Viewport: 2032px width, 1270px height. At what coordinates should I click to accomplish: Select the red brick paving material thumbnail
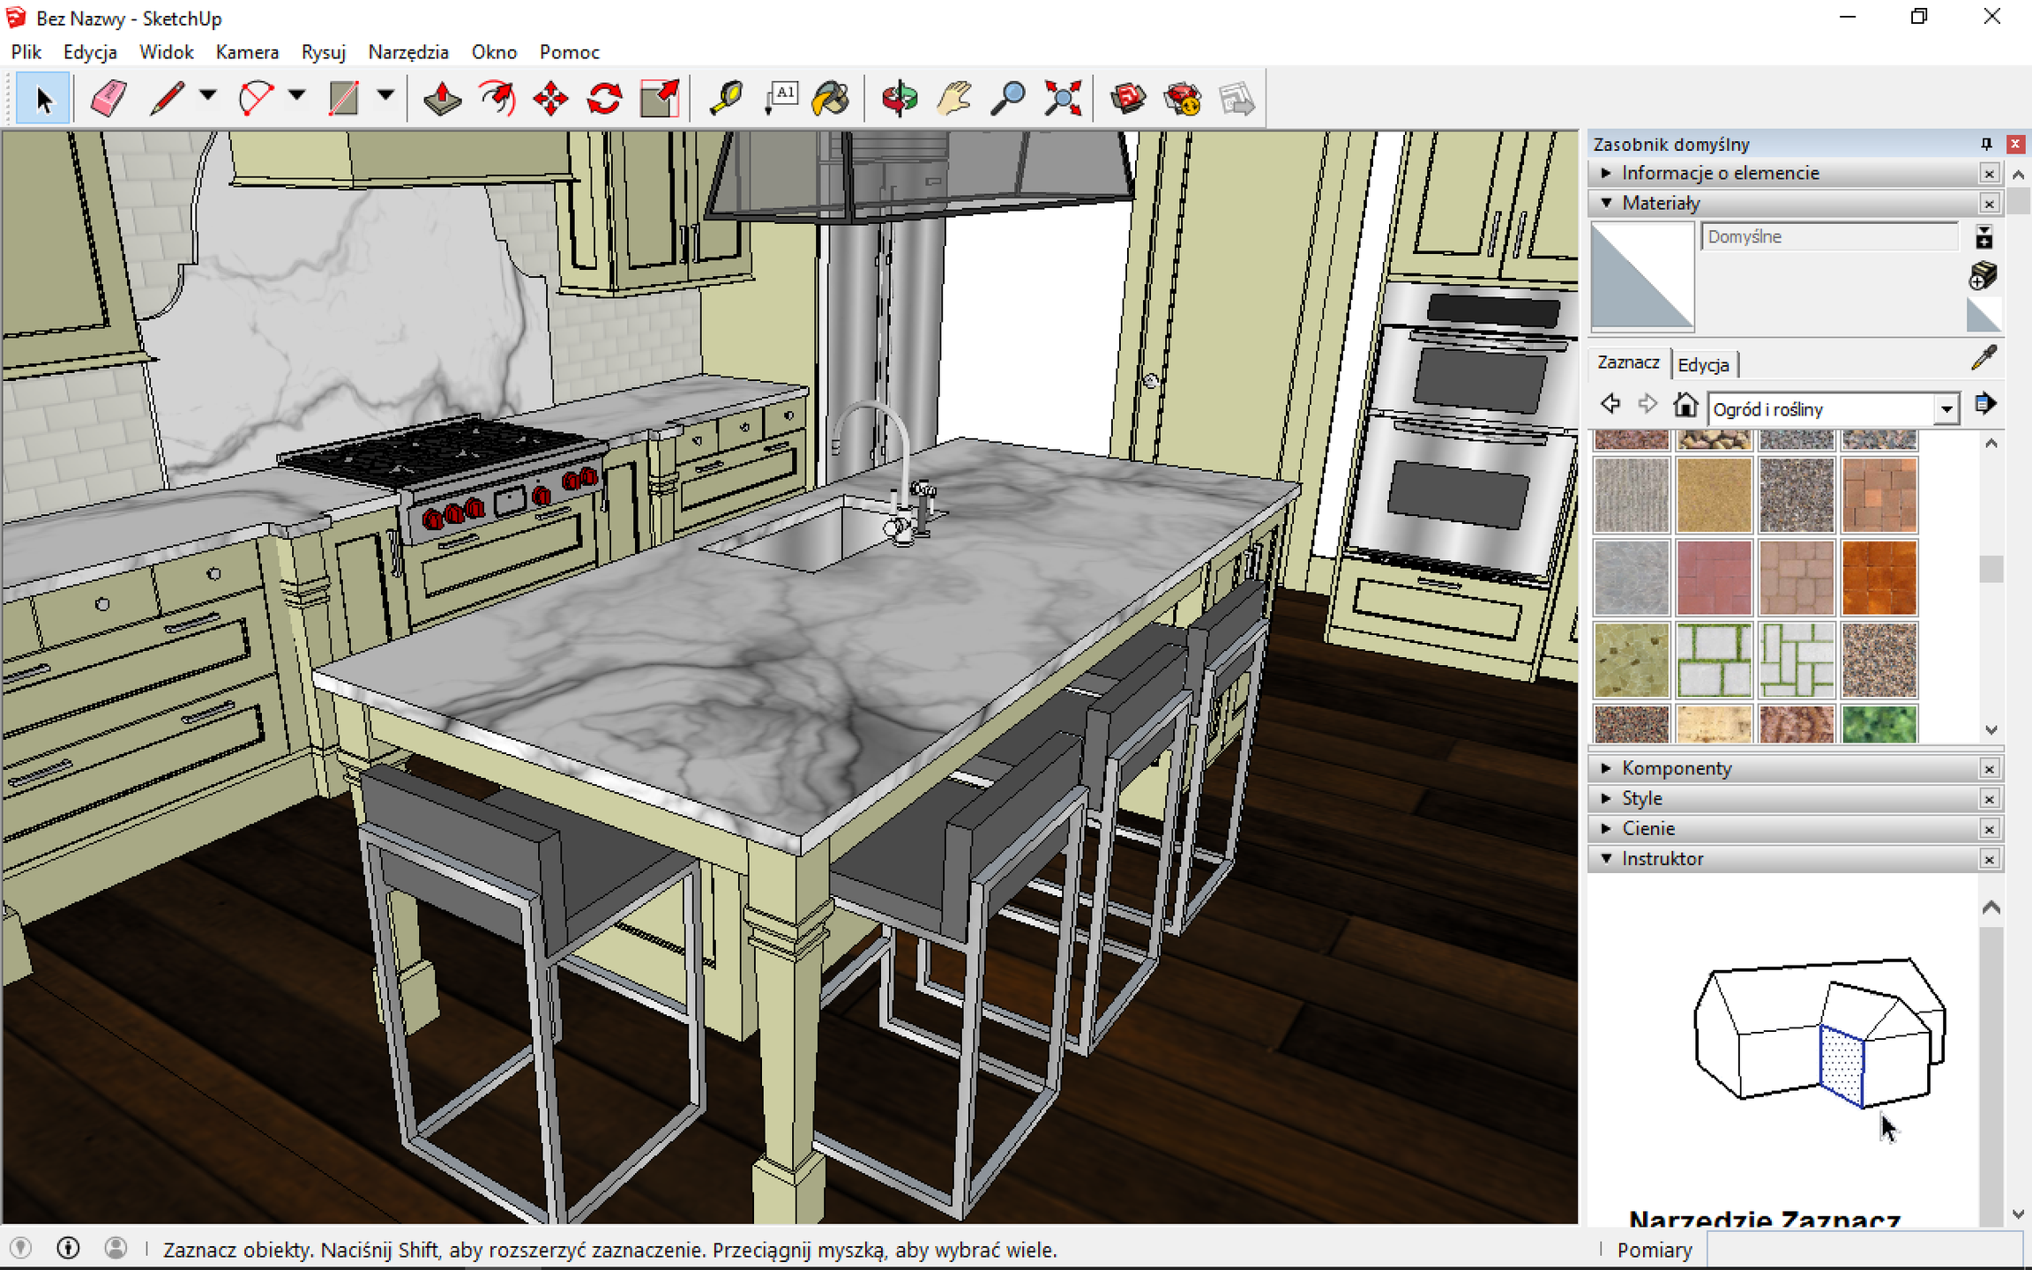1714,578
